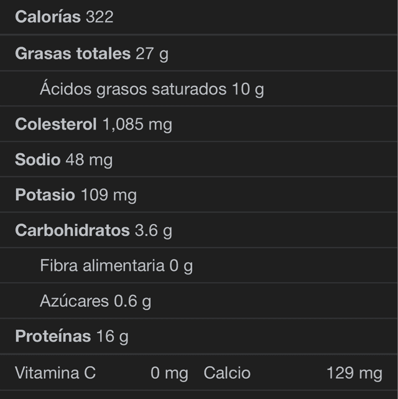Select the 16 g protein value
398x399 pixels.
coord(113,337)
